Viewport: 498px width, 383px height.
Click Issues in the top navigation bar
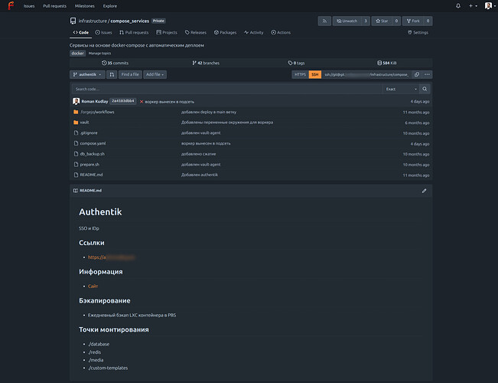[x=29, y=6]
